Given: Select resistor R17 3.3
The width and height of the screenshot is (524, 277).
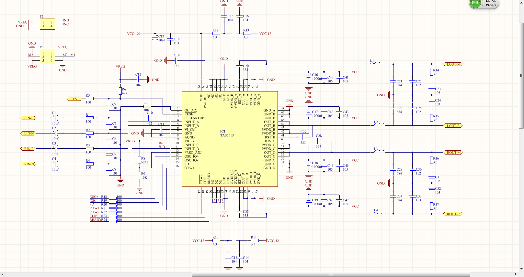Looking at the screenshot, I should pyautogui.click(x=432, y=206).
